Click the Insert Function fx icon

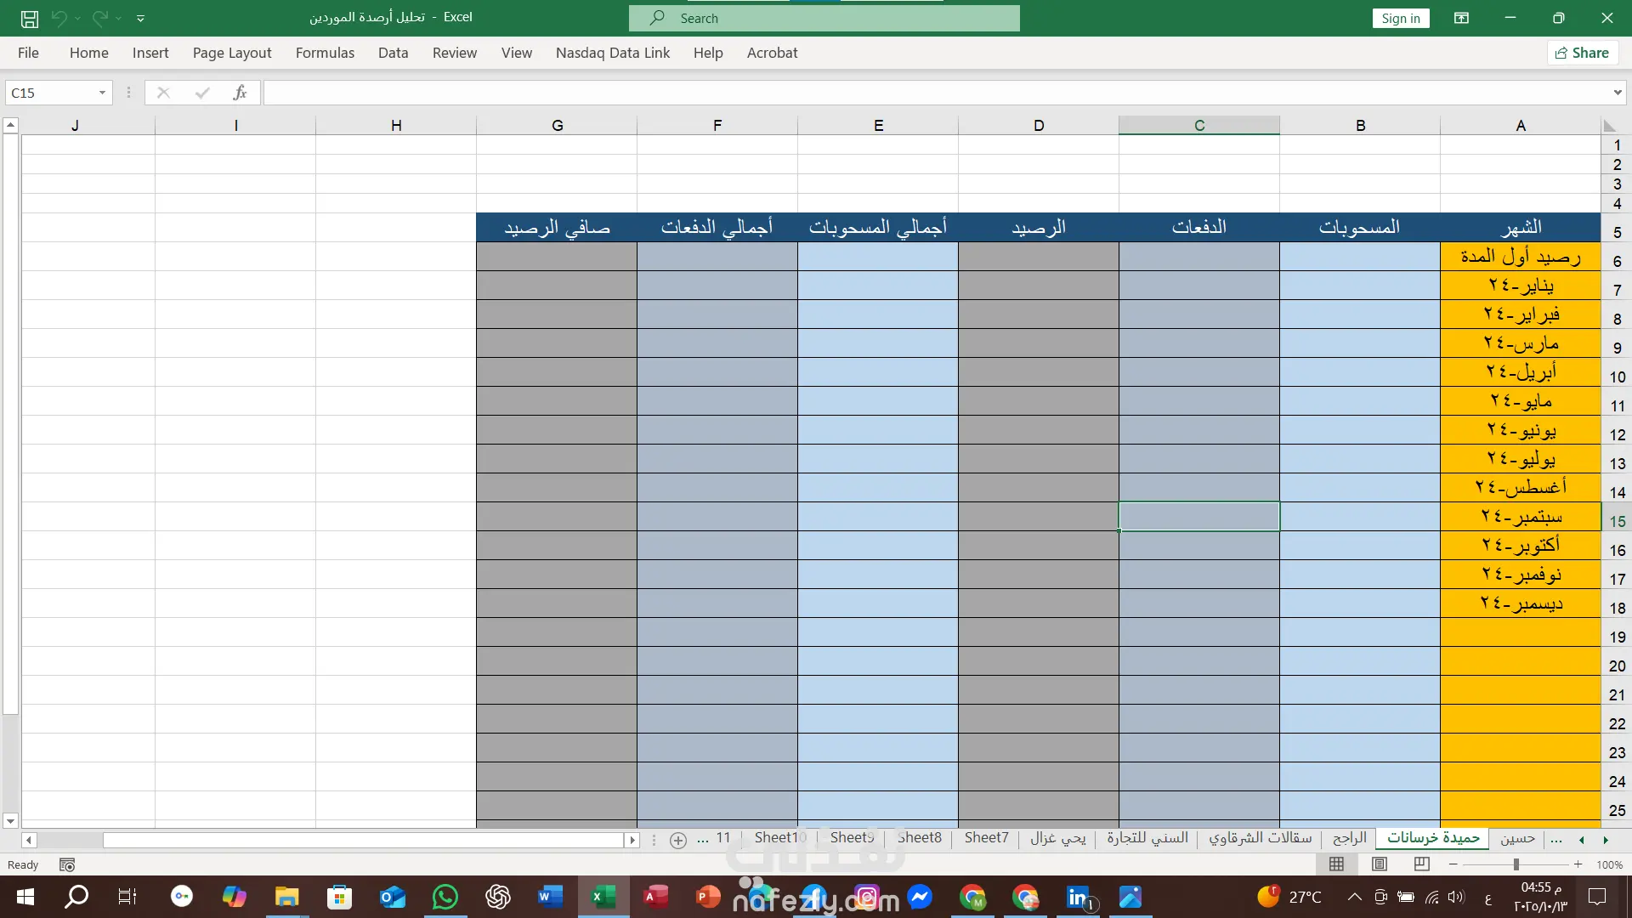pyautogui.click(x=240, y=93)
